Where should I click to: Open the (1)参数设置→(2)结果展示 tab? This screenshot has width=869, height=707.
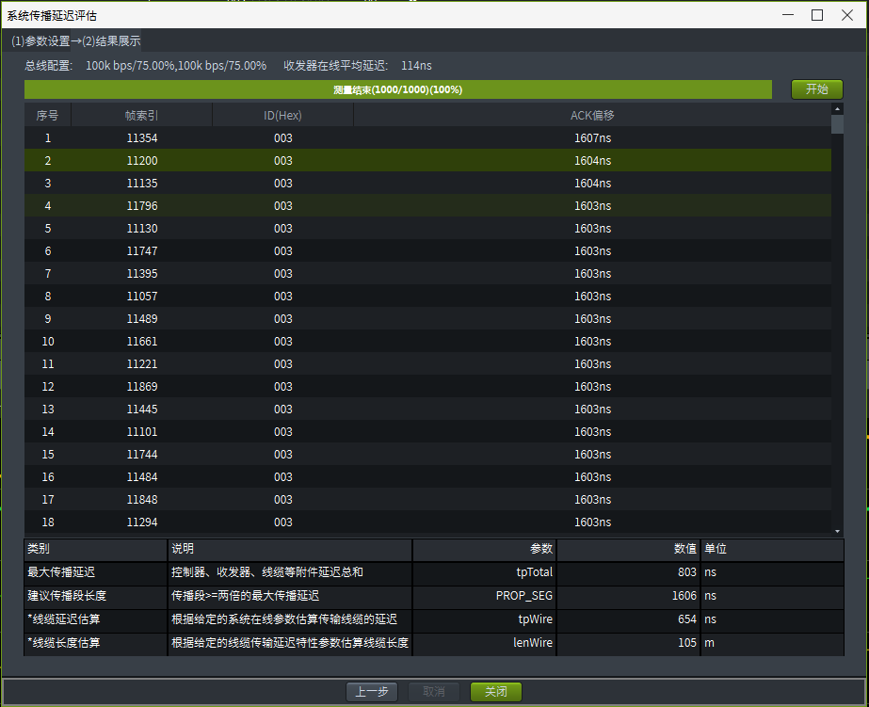point(76,41)
